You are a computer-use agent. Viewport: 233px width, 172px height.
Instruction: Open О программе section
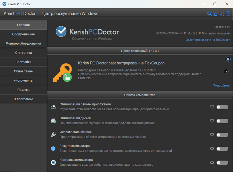(x=24, y=99)
